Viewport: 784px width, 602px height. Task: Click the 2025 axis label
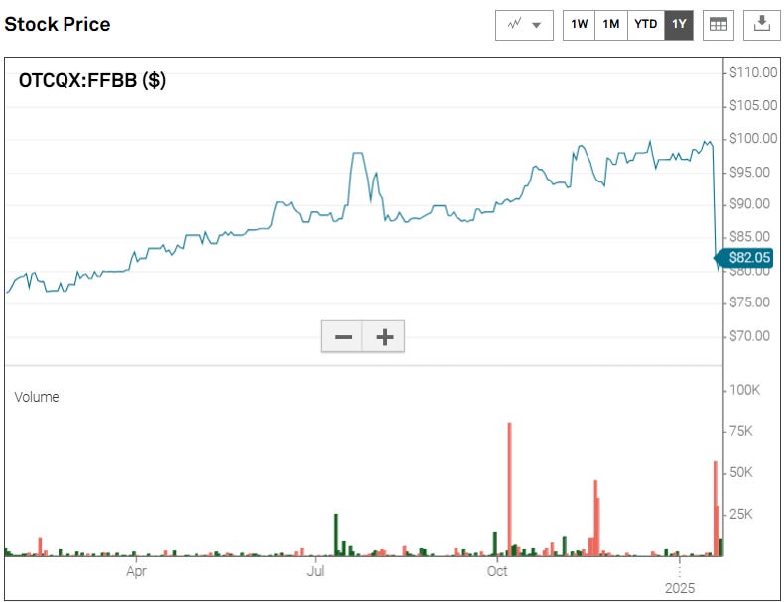(680, 588)
